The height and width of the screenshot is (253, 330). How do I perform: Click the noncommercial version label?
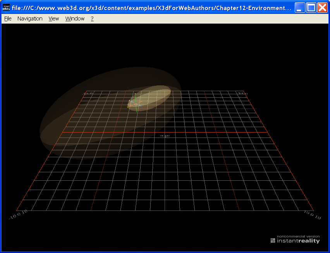[x=298, y=236]
